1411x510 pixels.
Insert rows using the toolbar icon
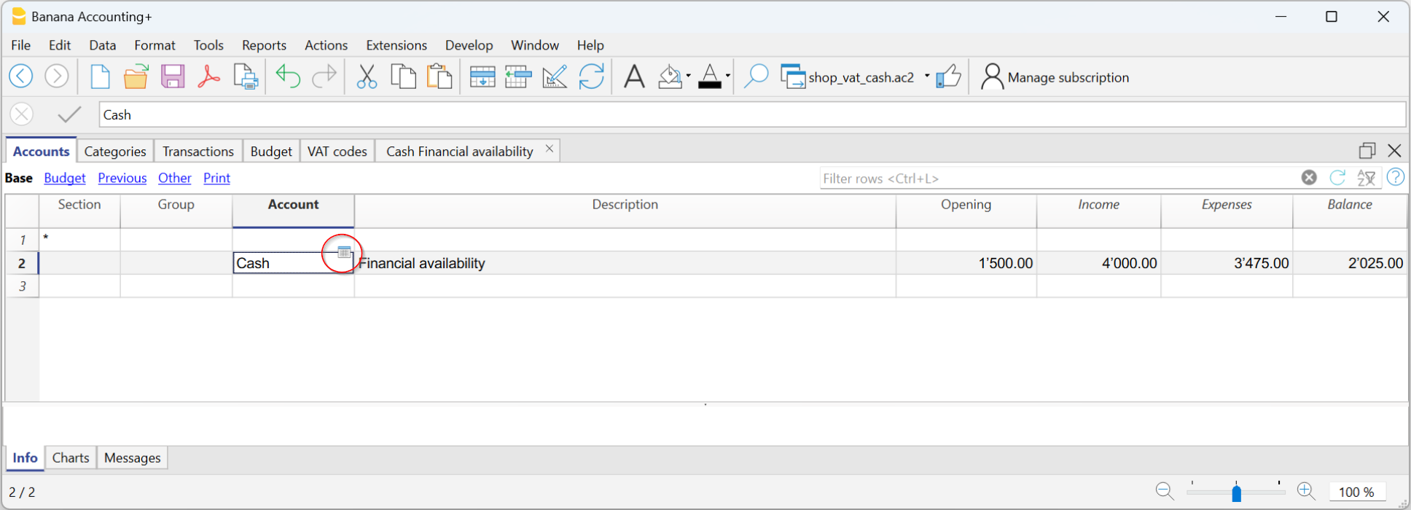(482, 76)
